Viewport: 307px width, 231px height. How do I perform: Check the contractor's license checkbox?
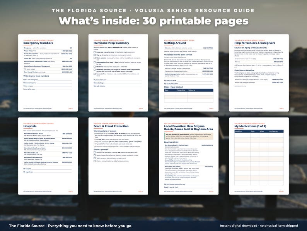pos(95,161)
